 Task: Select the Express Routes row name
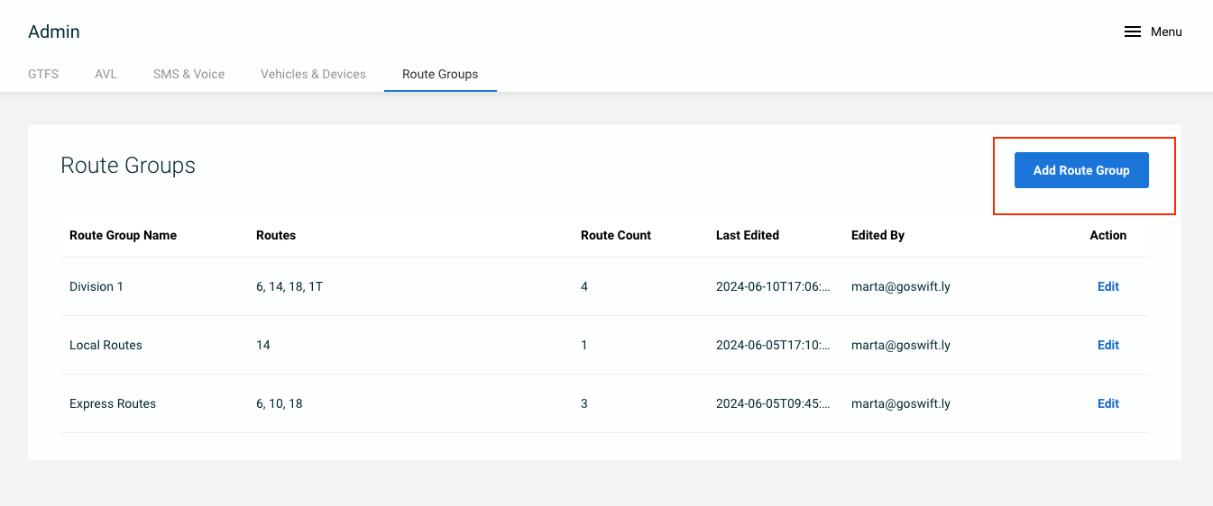point(113,403)
